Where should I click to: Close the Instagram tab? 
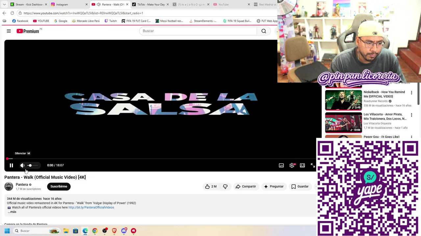click(87, 5)
